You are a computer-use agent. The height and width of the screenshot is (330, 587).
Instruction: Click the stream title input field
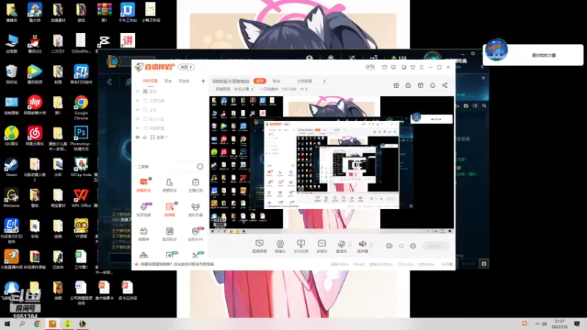click(230, 81)
